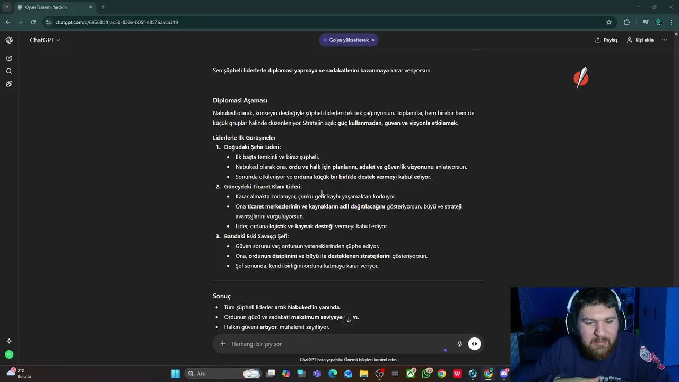Launch Copilot from the taskbar

tap(286, 374)
